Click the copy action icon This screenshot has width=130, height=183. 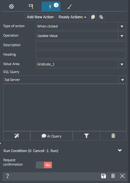point(93,17)
